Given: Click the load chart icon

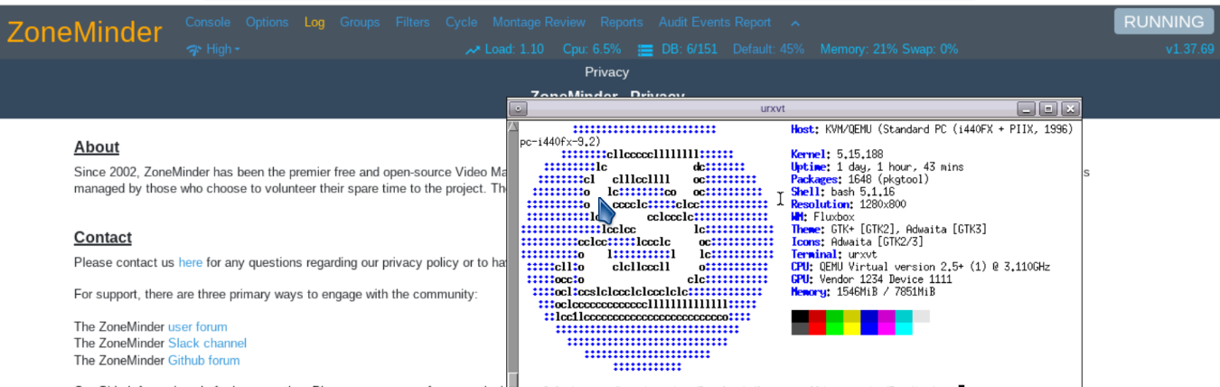Looking at the screenshot, I should [x=474, y=50].
